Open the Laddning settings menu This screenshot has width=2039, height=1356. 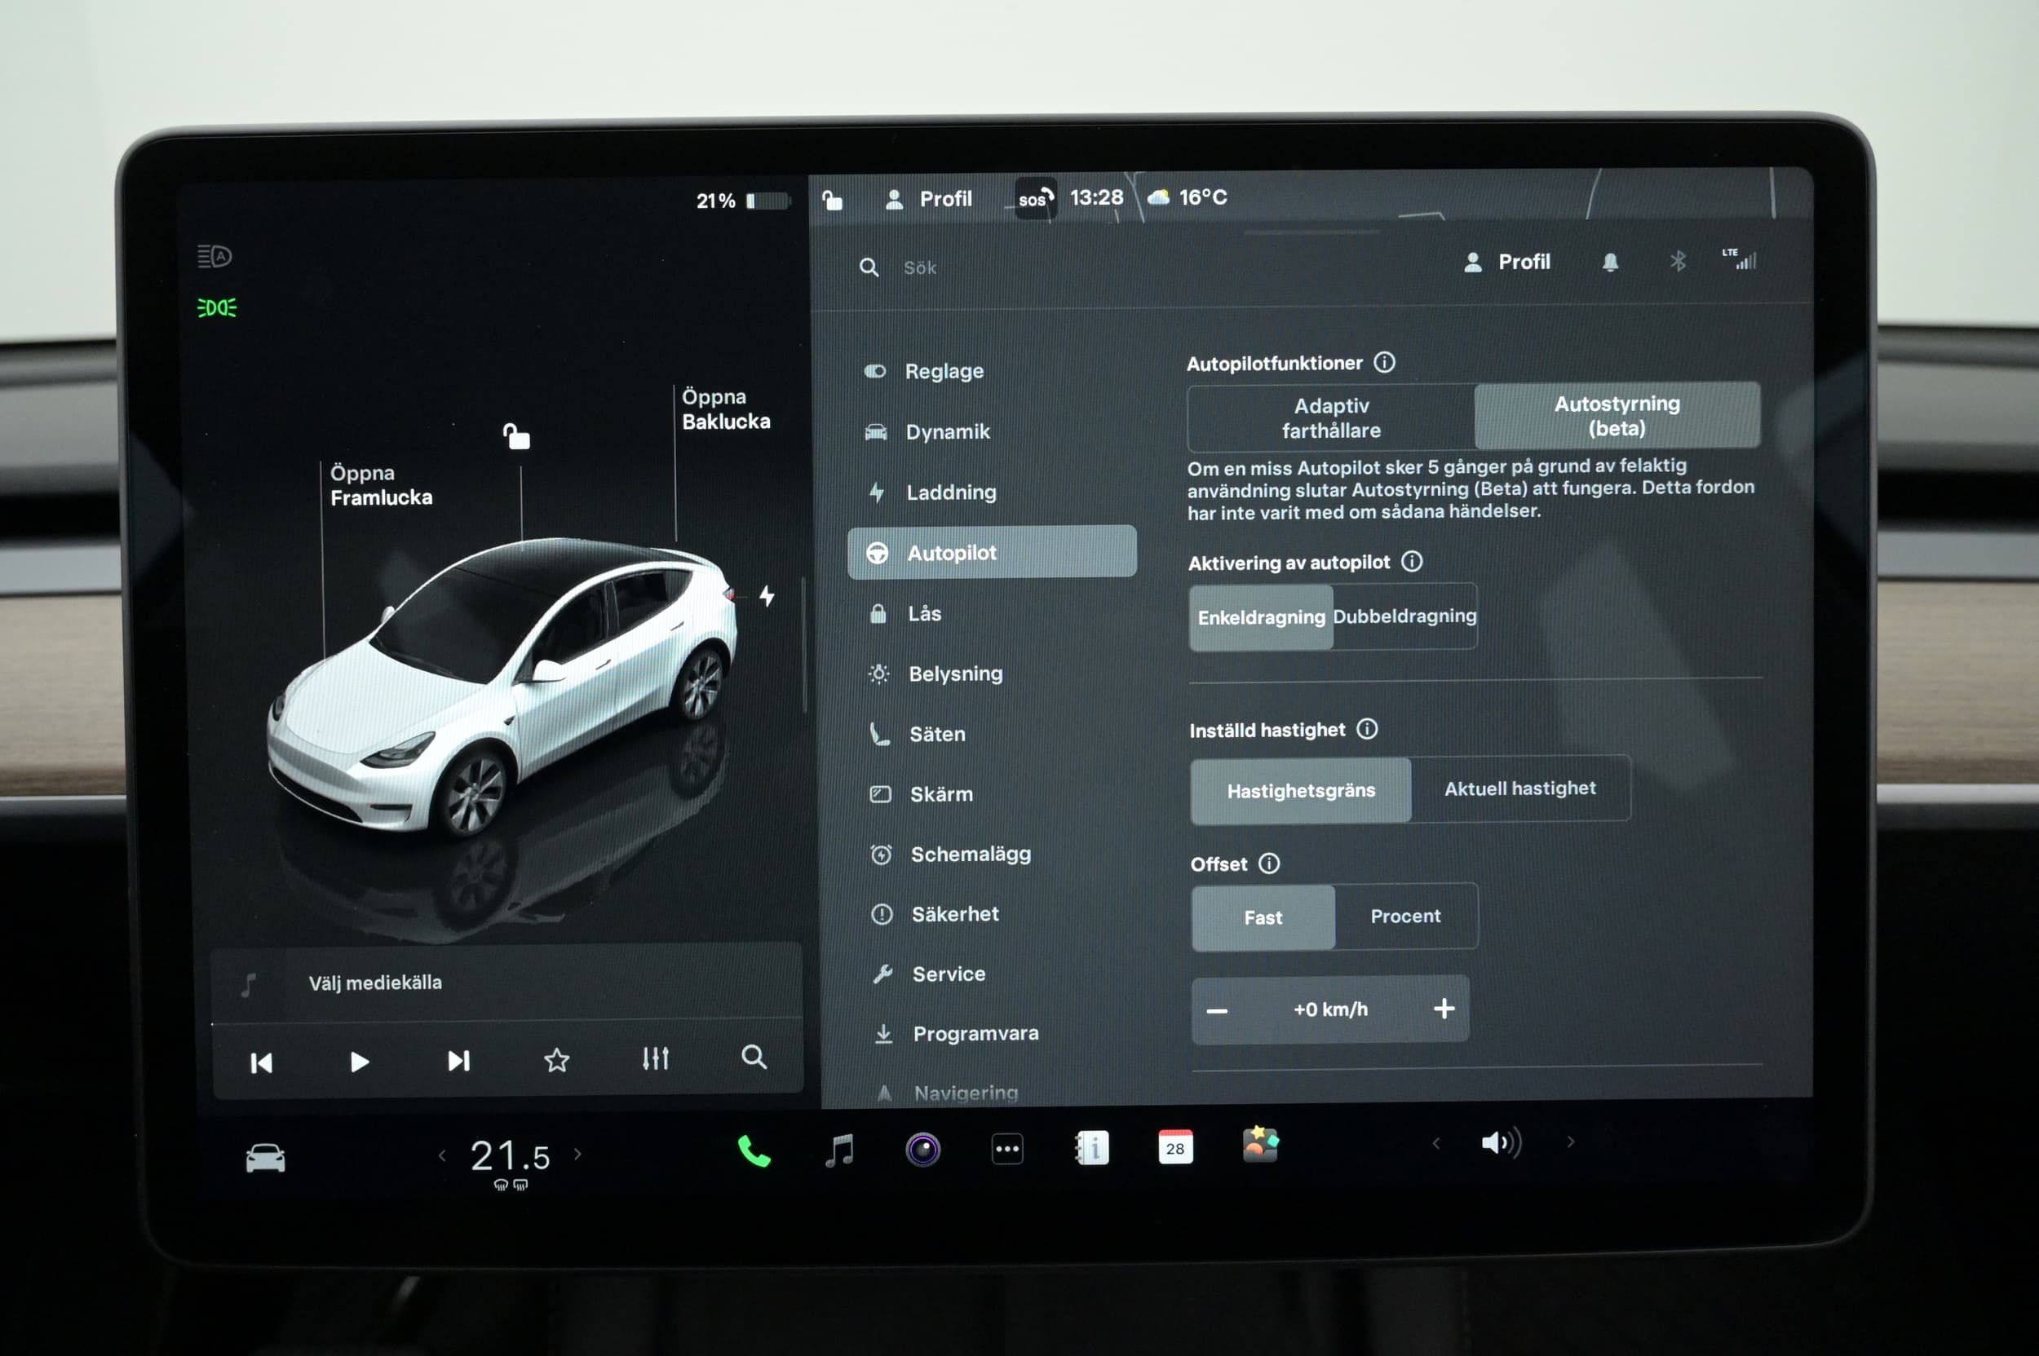951,492
